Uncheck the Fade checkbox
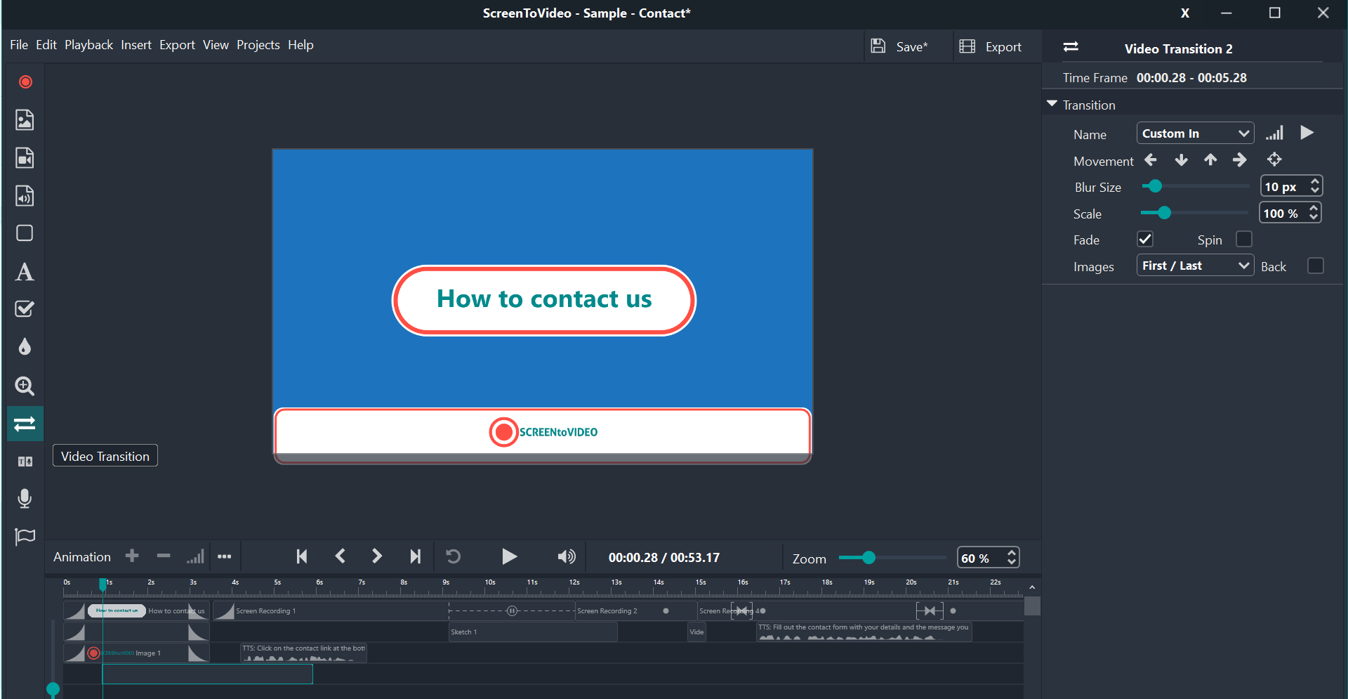 tap(1145, 240)
